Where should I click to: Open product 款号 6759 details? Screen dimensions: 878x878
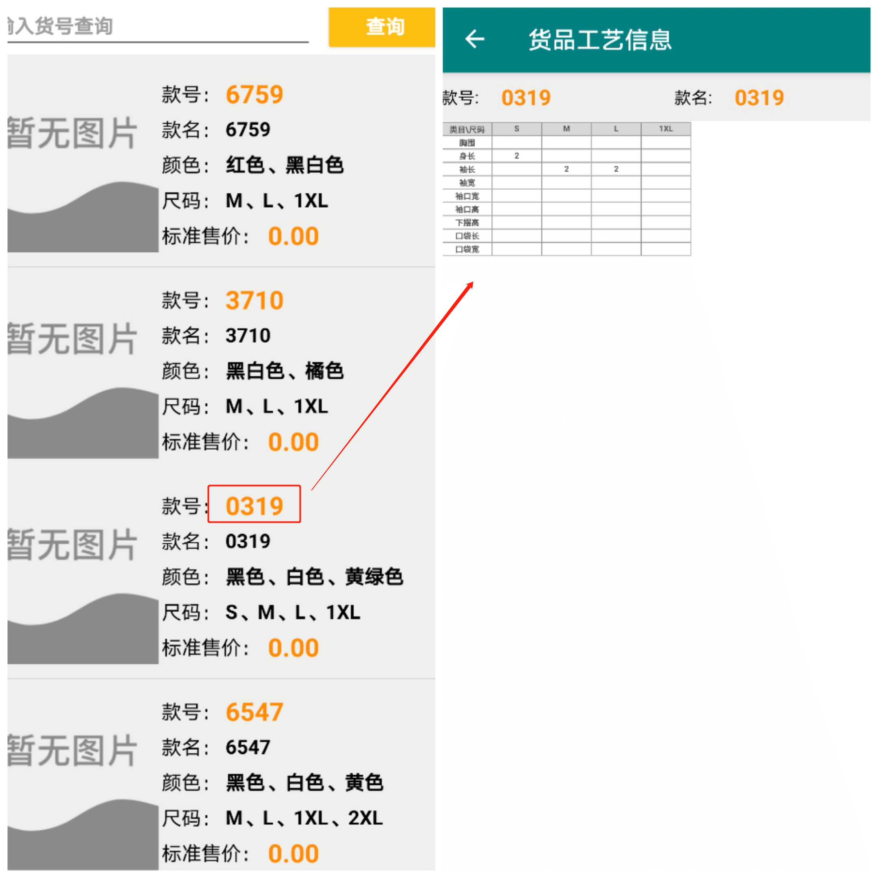254,94
